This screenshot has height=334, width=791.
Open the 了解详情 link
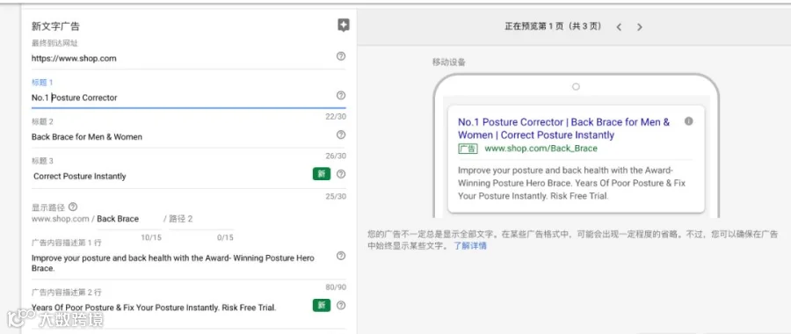point(470,246)
